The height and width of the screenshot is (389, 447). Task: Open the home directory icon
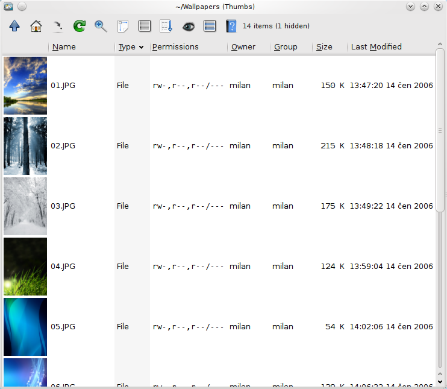[36, 26]
